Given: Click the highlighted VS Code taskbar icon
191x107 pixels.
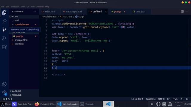Looking at the screenshot, I should pos(108,104).
